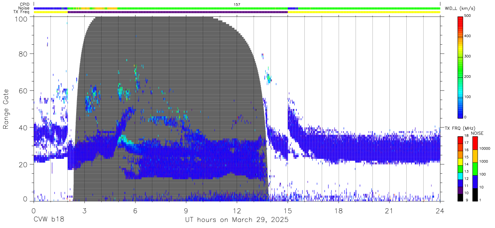Click the 40 tick on Range Gate axis
Screen dimensions: 495x228
[24, 127]
